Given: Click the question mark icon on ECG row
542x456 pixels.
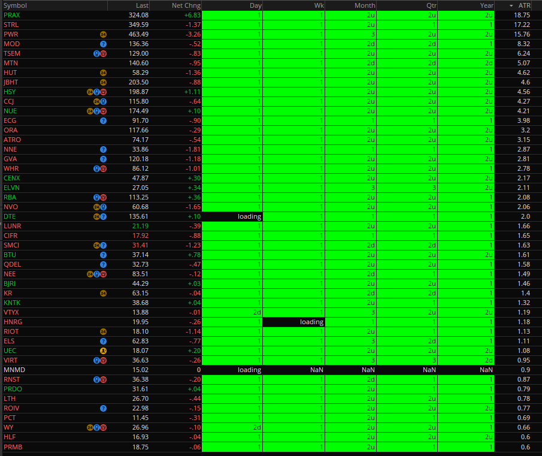Looking at the screenshot, I should 103,121.
